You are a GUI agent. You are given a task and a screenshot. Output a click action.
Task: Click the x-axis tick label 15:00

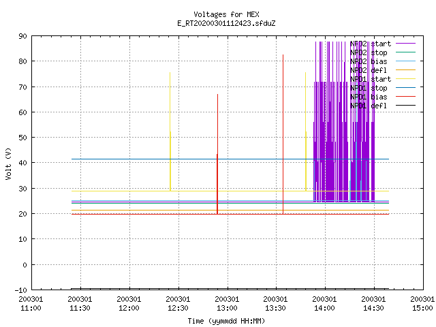pyautogui.click(x=422, y=308)
